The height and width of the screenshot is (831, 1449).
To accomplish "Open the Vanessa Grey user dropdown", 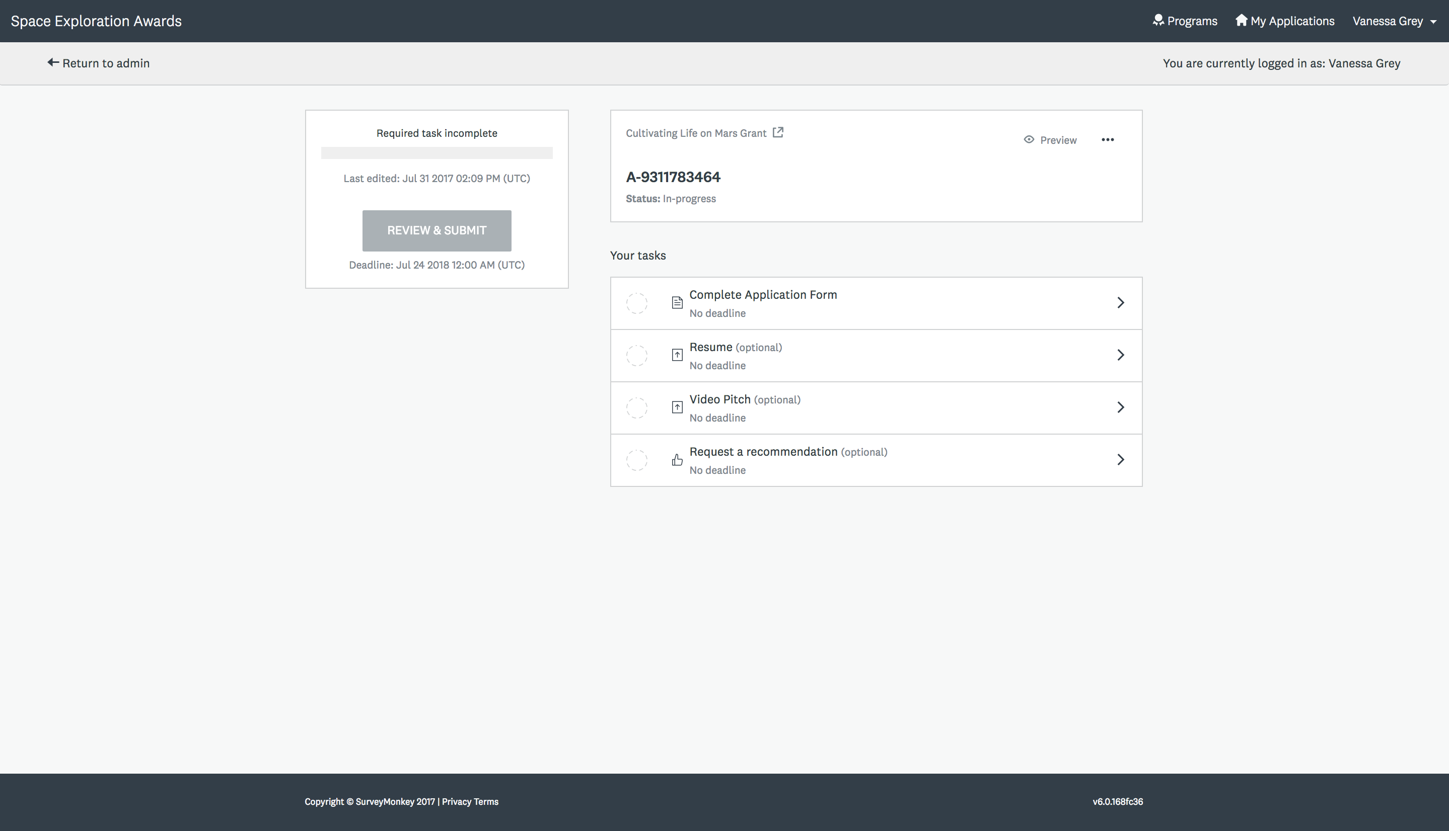I will click(1394, 21).
